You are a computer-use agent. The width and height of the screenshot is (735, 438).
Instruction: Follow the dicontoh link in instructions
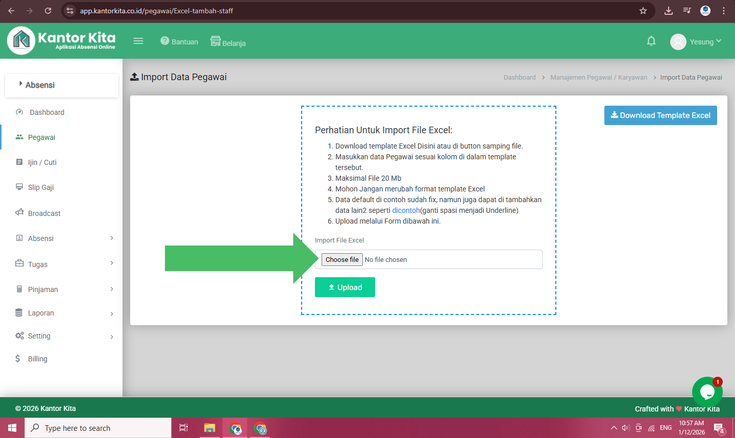click(406, 210)
